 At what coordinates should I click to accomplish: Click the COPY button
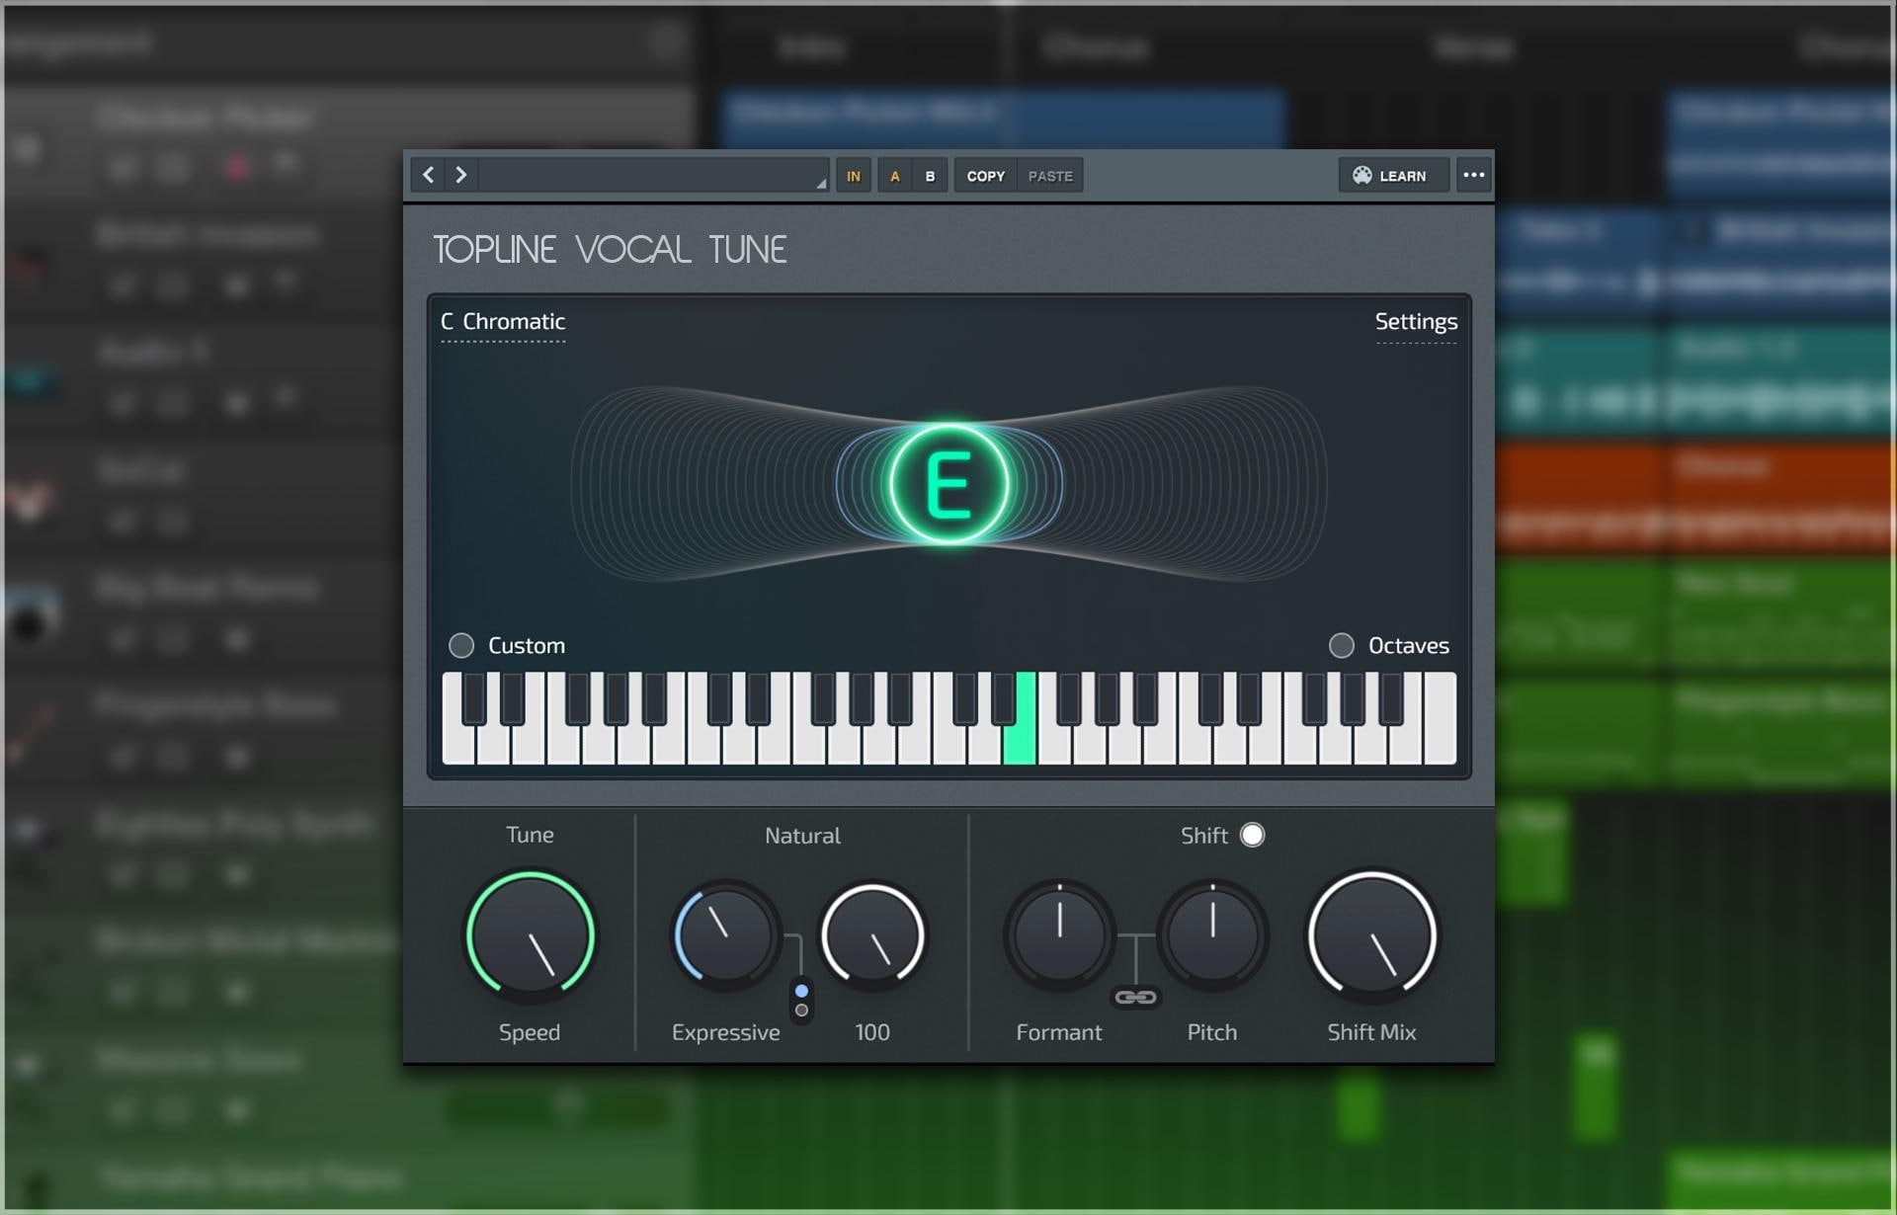[985, 176]
